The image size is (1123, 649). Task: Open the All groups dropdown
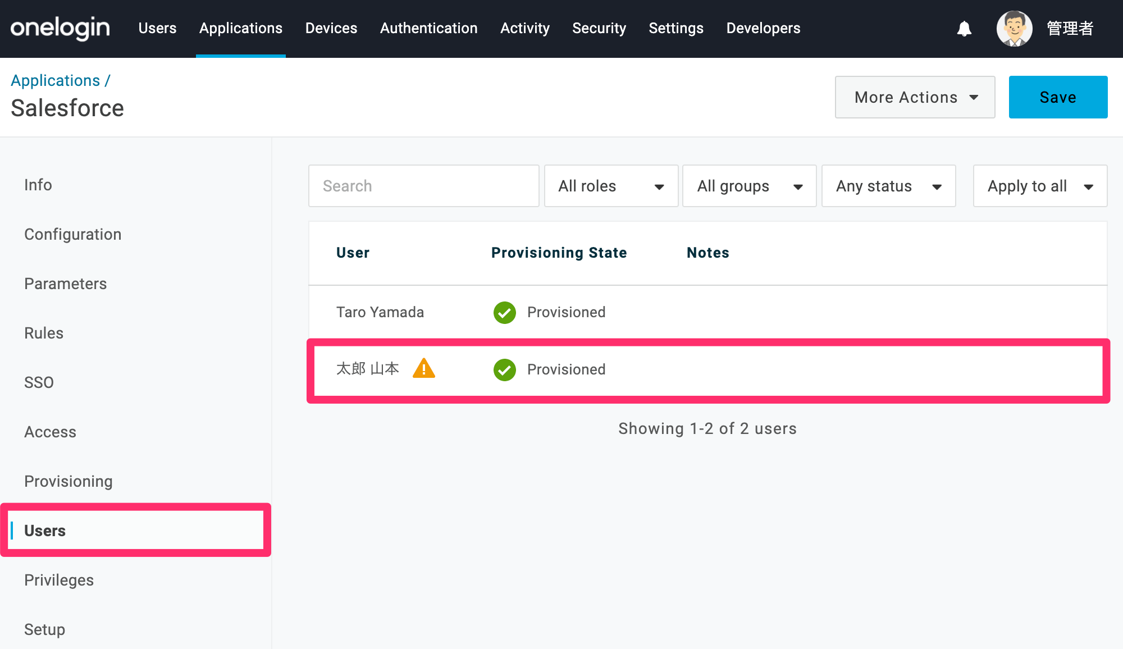[749, 186]
